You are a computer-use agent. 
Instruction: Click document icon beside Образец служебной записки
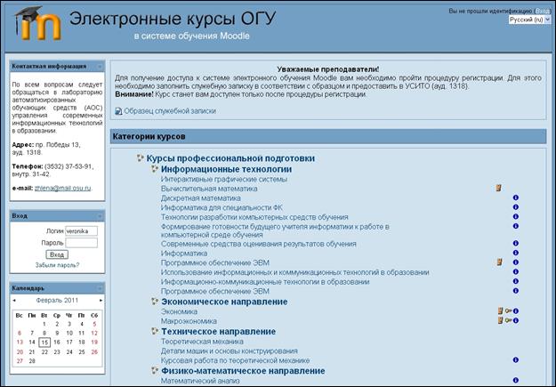point(118,111)
